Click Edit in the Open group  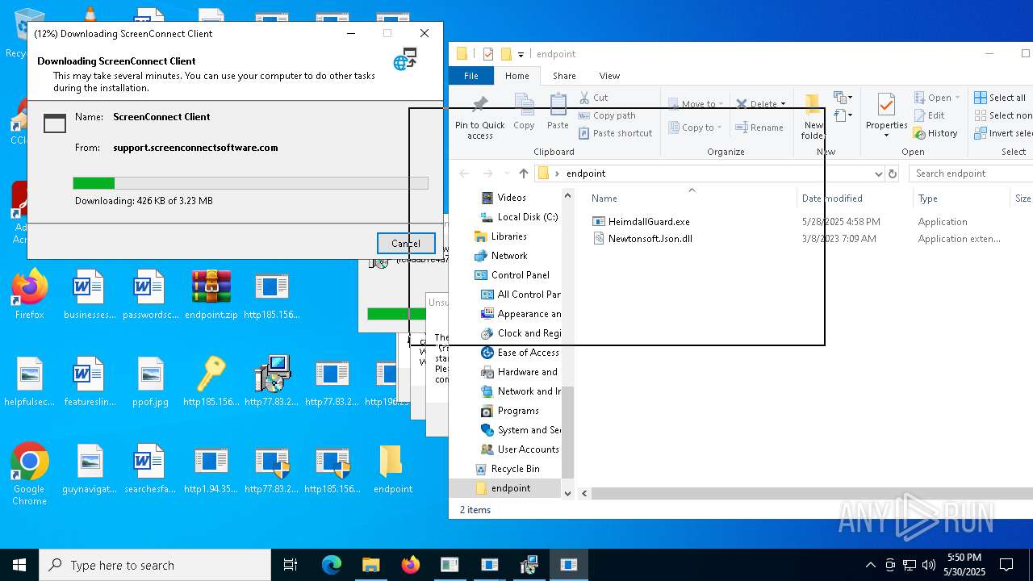coord(929,115)
